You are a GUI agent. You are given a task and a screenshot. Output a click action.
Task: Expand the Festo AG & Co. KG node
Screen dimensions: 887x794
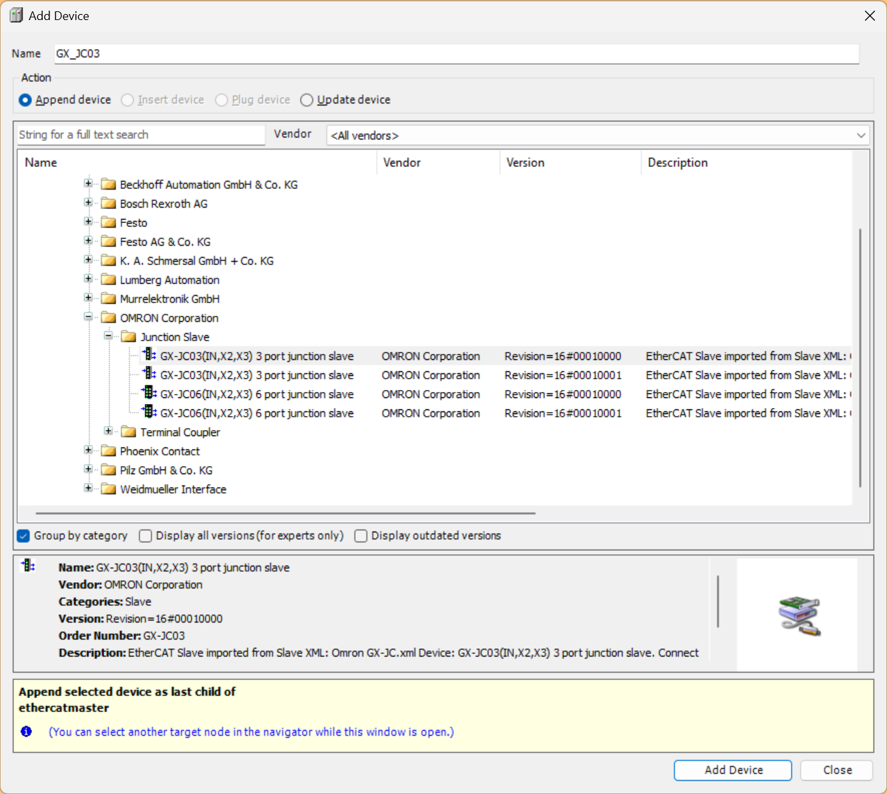click(x=88, y=240)
